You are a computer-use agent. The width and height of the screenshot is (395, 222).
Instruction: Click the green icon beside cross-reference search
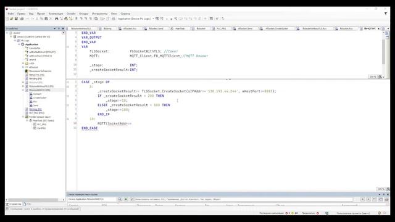coord(126,199)
